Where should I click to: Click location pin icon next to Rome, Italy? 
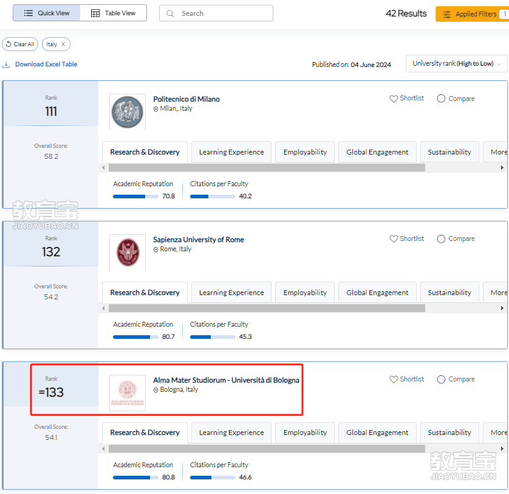point(156,249)
